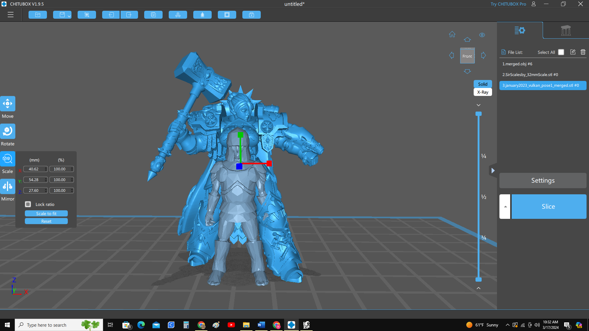Screen dimensions: 589x331
Task: Click the green Y-axis scale handle
Action: click(x=241, y=135)
